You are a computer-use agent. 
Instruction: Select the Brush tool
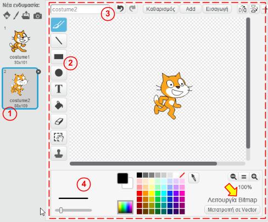tap(59, 25)
